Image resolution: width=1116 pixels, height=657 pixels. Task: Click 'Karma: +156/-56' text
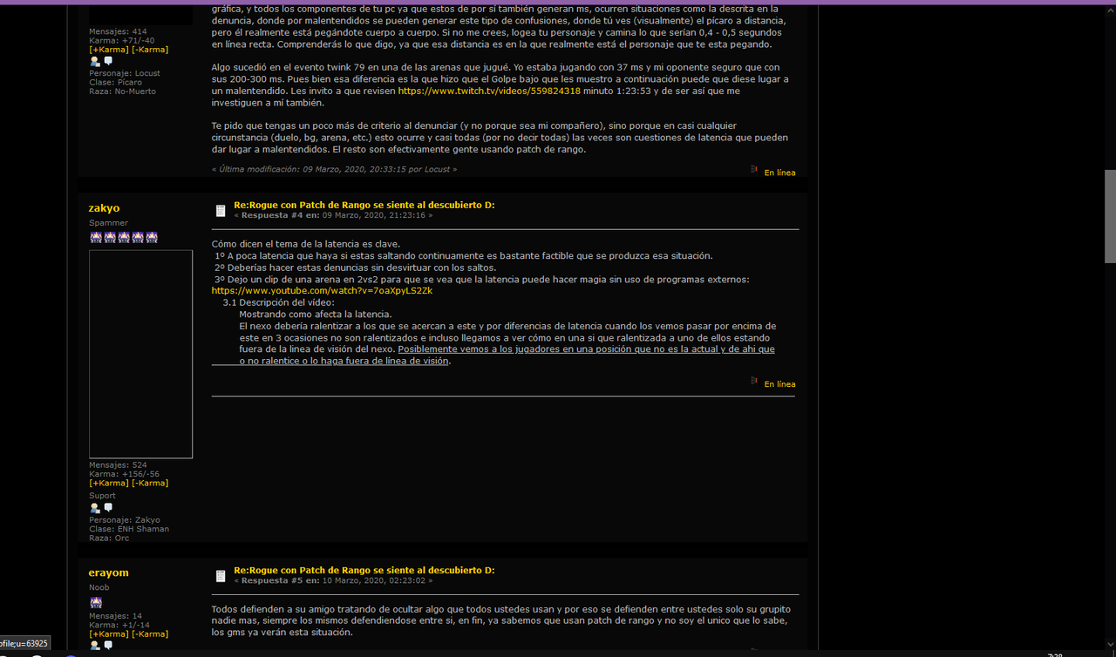[125, 474]
